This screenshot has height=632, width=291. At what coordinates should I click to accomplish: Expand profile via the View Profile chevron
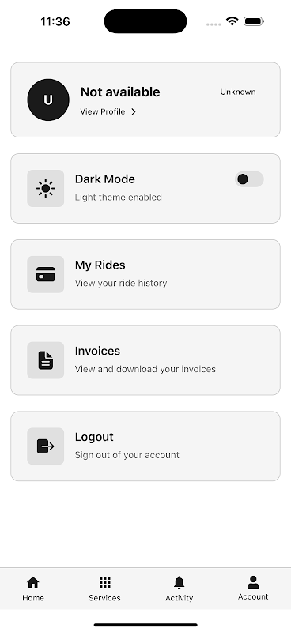pyautogui.click(x=134, y=111)
